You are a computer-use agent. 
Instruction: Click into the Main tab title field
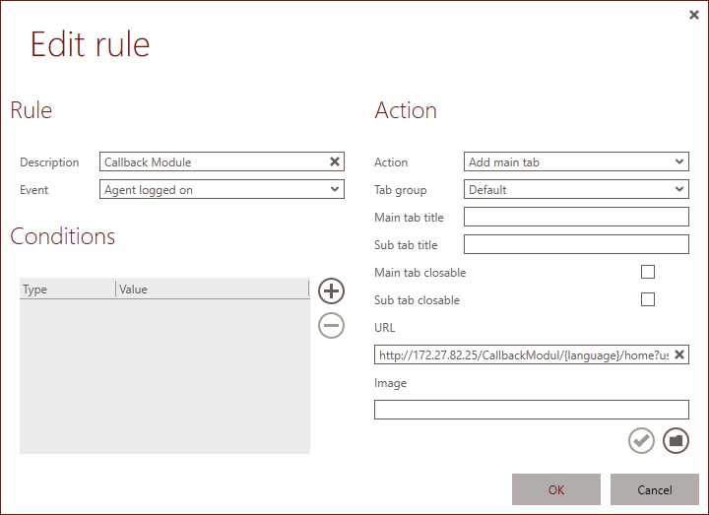click(576, 218)
